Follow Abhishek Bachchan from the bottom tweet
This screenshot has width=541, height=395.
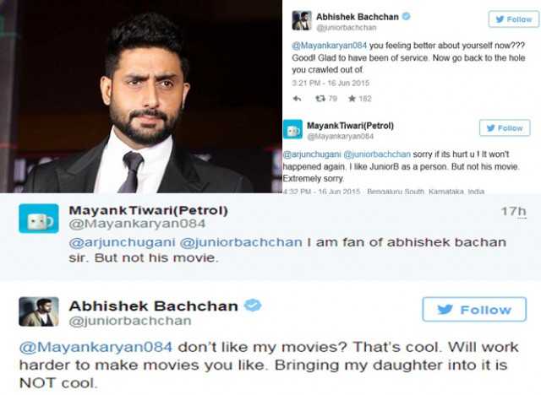[x=474, y=309]
